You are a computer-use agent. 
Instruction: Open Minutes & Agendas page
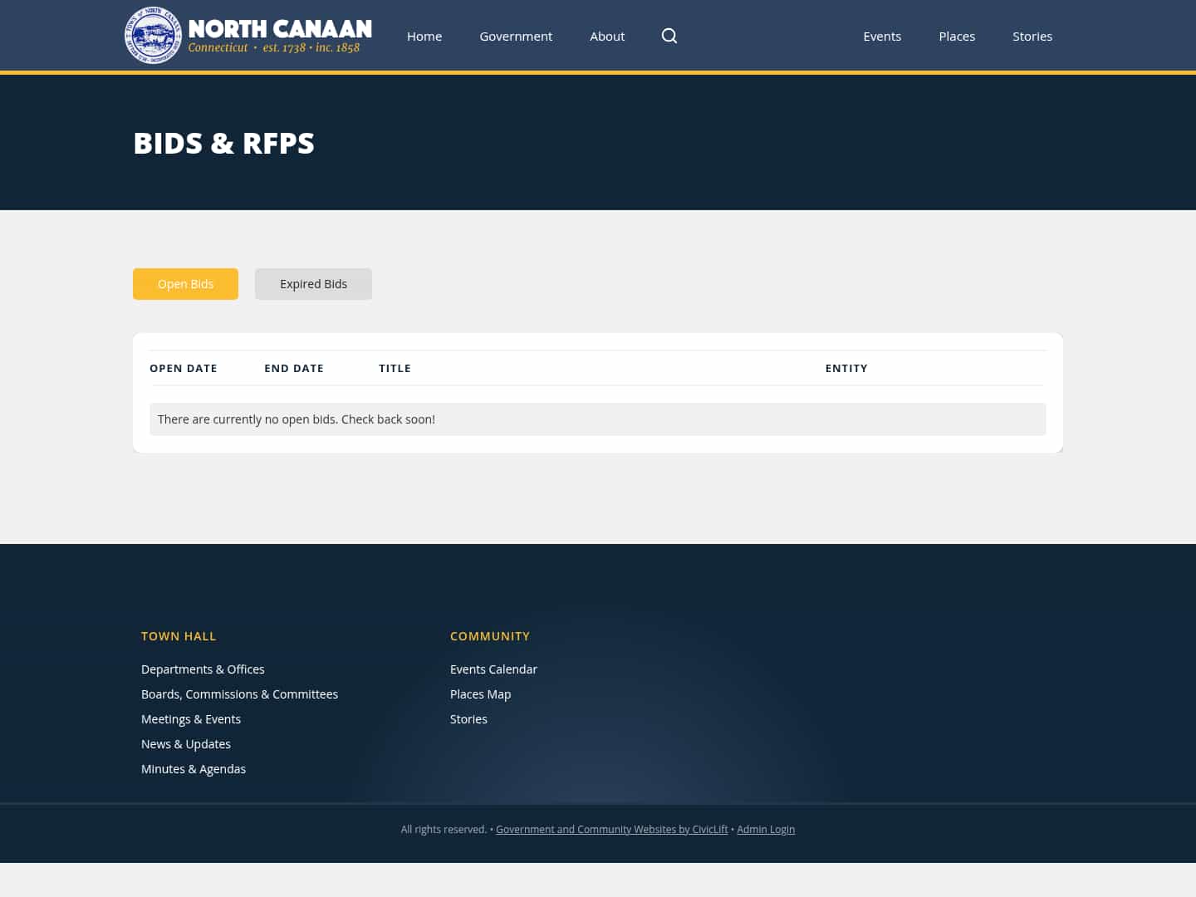[194, 768]
